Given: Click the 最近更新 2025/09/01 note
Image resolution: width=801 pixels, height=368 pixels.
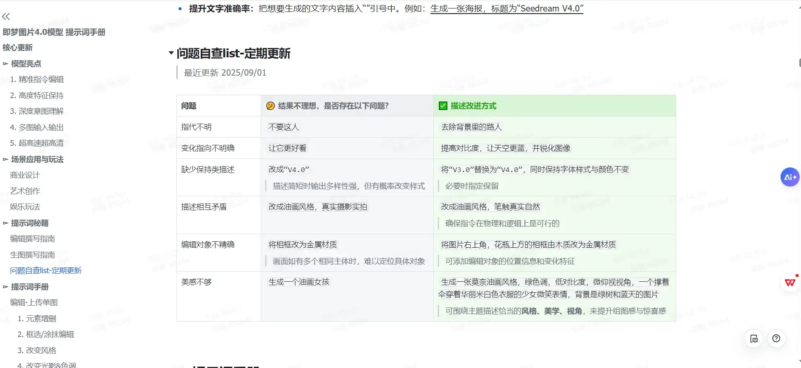Looking at the screenshot, I should click(x=225, y=73).
